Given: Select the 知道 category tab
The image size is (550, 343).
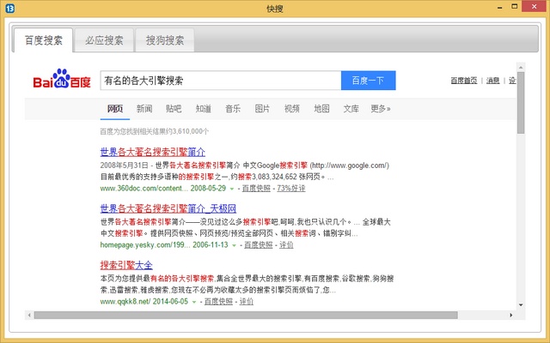Looking at the screenshot, I should click(x=204, y=109).
